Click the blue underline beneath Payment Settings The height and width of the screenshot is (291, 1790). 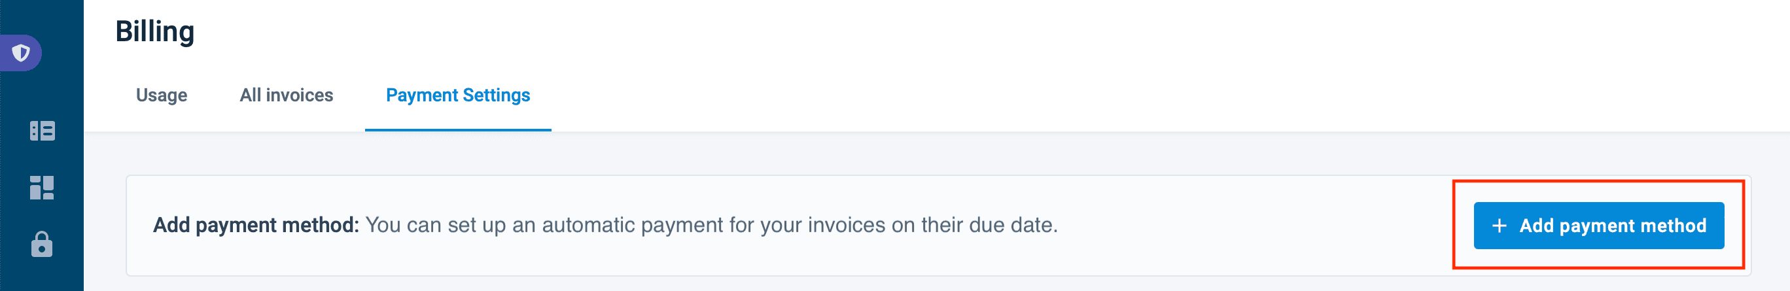pyautogui.click(x=457, y=129)
